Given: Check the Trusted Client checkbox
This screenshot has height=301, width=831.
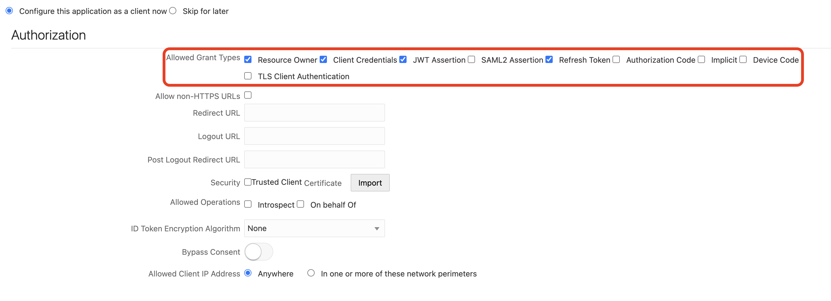Looking at the screenshot, I should pyautogui.click(x=248, y=182).
